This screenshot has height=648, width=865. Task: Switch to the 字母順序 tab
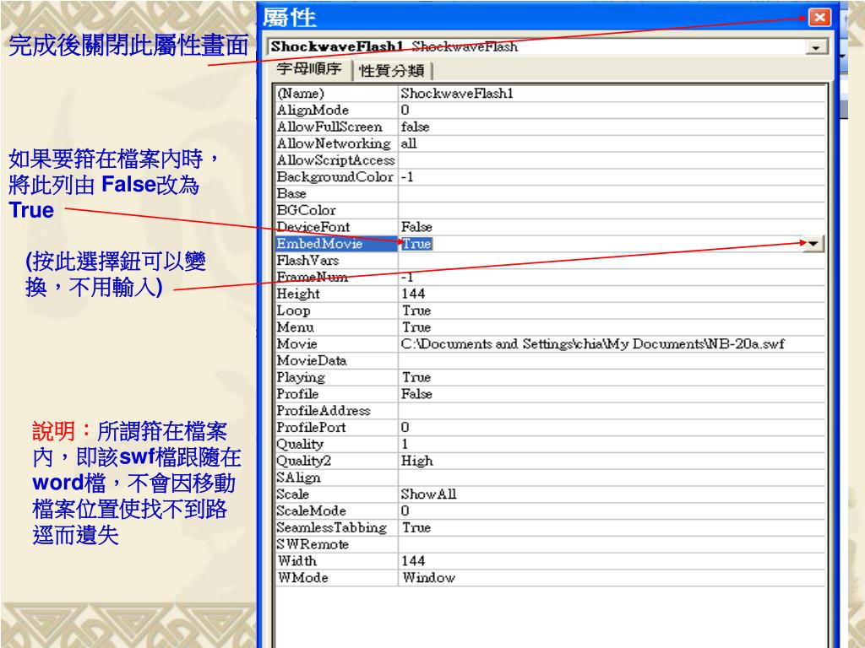pyautogui.click(x=309, y=69)
